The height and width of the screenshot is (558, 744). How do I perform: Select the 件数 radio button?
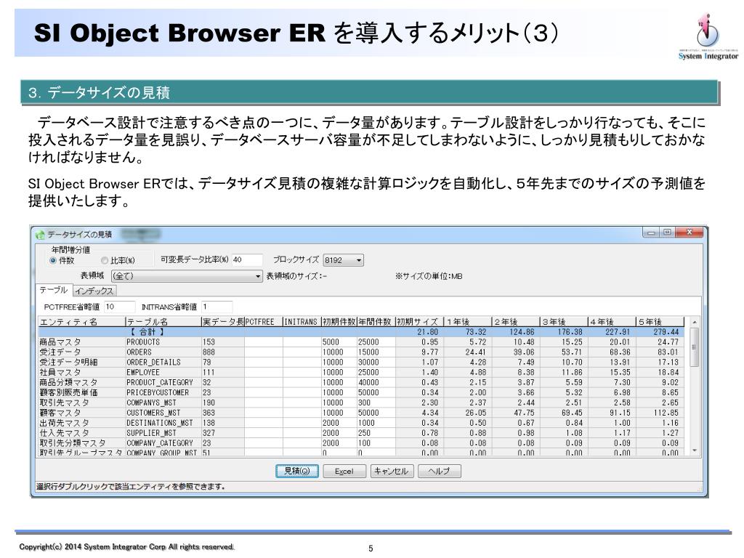click(x=53, y=261)
